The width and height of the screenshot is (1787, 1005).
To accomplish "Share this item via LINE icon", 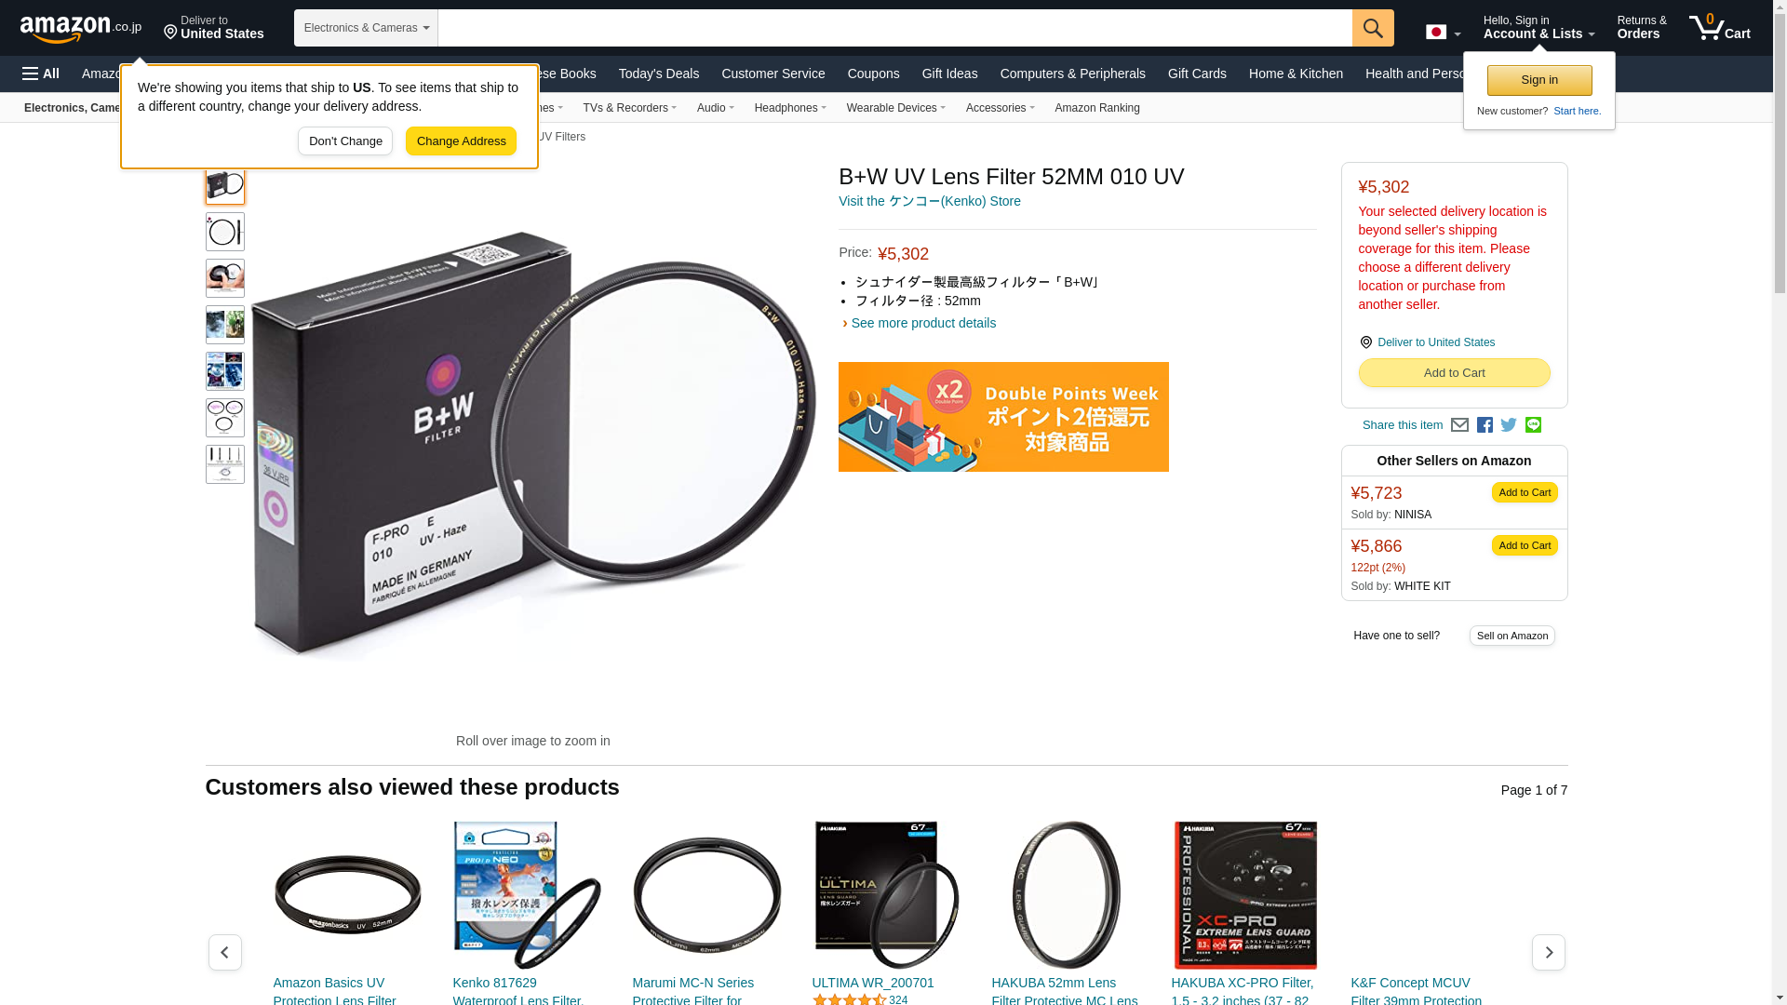I will click(x=1533, y=424).
